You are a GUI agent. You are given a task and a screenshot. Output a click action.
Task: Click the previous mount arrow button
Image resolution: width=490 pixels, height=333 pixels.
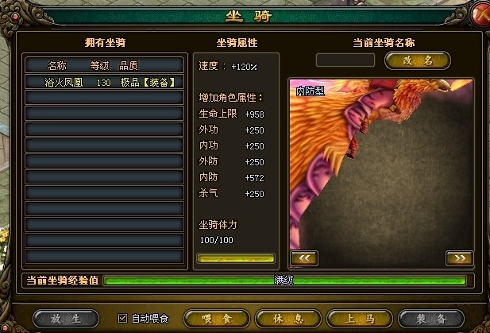pos(304,258)
